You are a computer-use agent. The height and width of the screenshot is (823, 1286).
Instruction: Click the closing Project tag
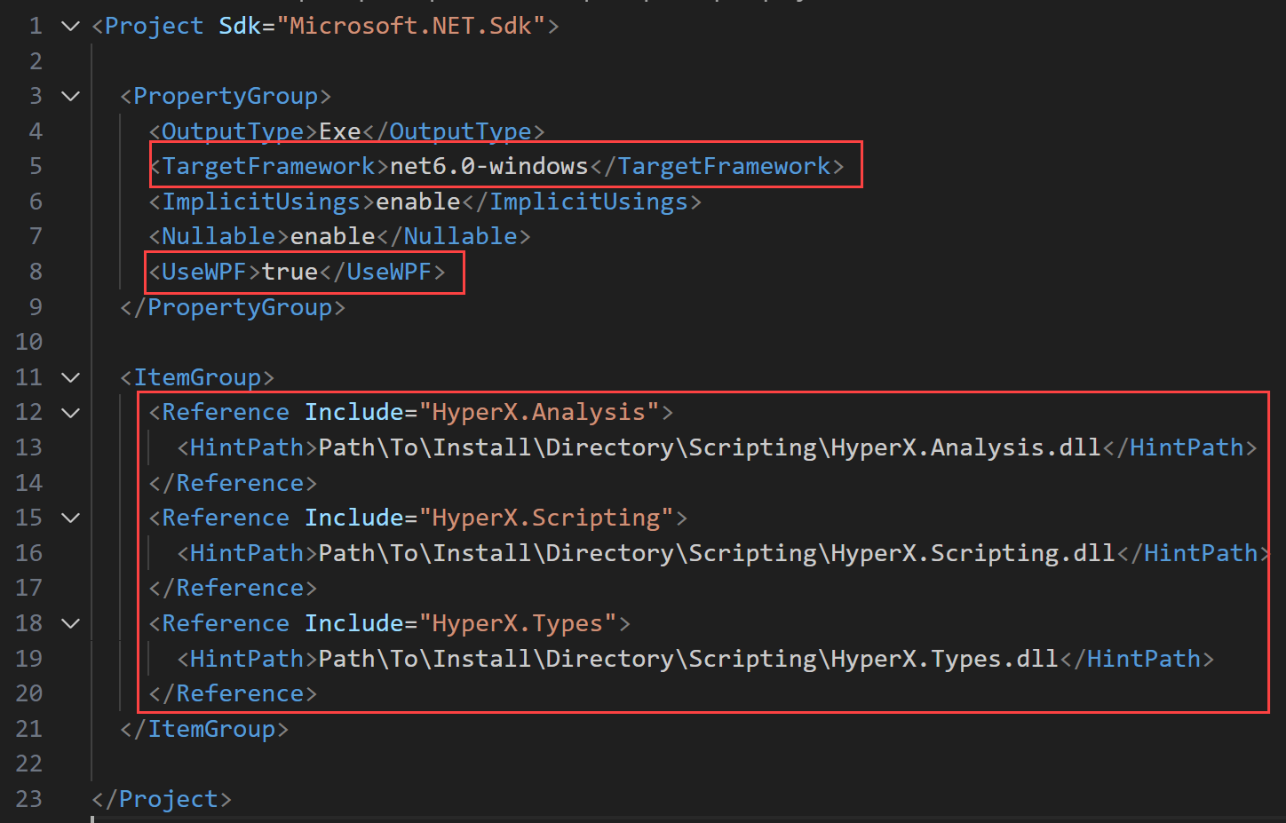(162, 799)
